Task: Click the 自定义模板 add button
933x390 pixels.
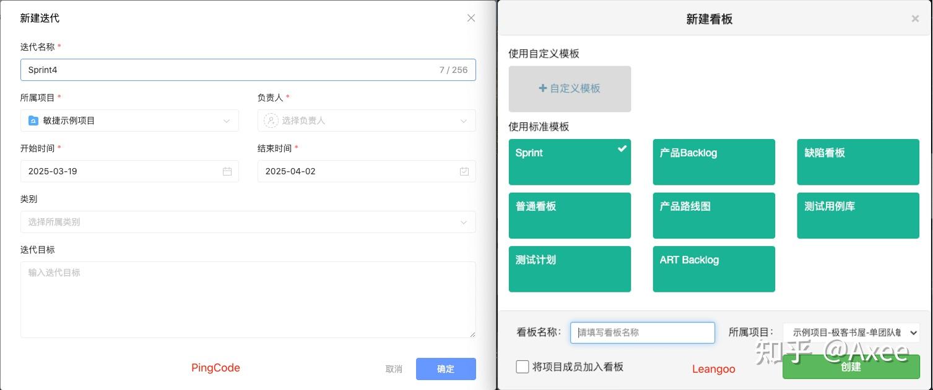Action: (x=570, y=89)
